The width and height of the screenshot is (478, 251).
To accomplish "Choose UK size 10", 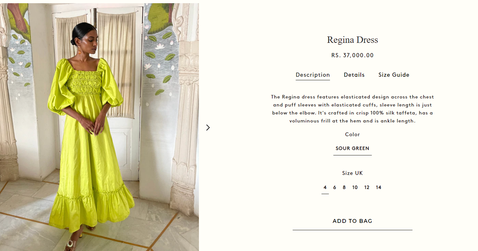I will (355, 188).
